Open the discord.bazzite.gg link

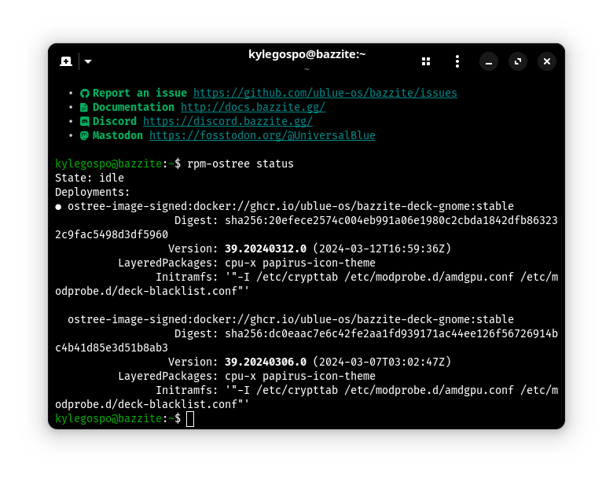tap(228, 121)
